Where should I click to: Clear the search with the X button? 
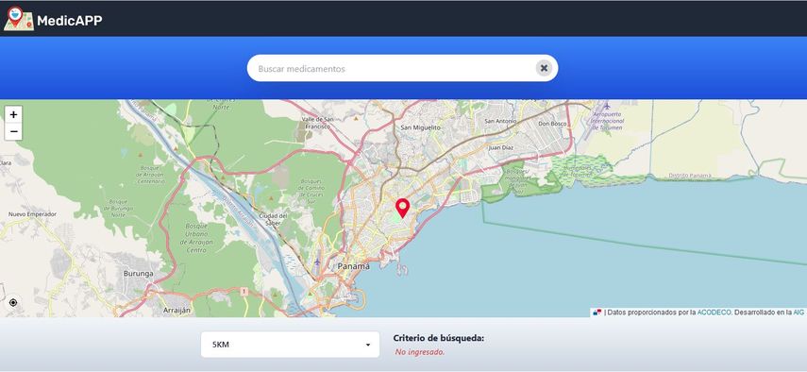(544, 68)
